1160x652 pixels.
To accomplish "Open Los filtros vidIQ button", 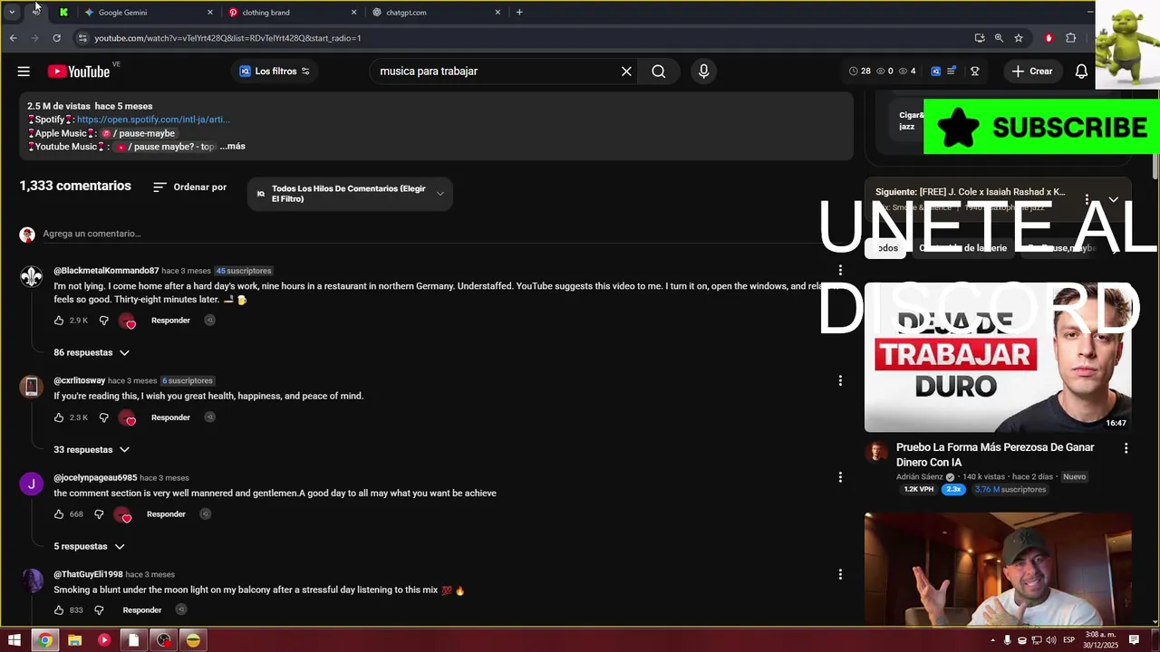I will (x=275, y=72).
